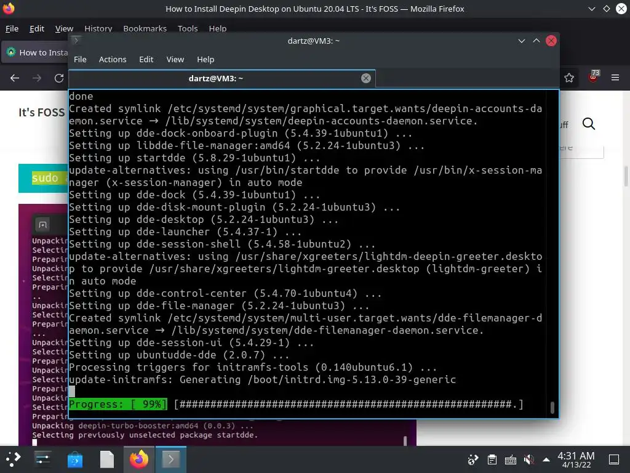This screenshot has height=473, width=630.
Task: Open the terminal Edit menu
Action: tap(146, 59)
